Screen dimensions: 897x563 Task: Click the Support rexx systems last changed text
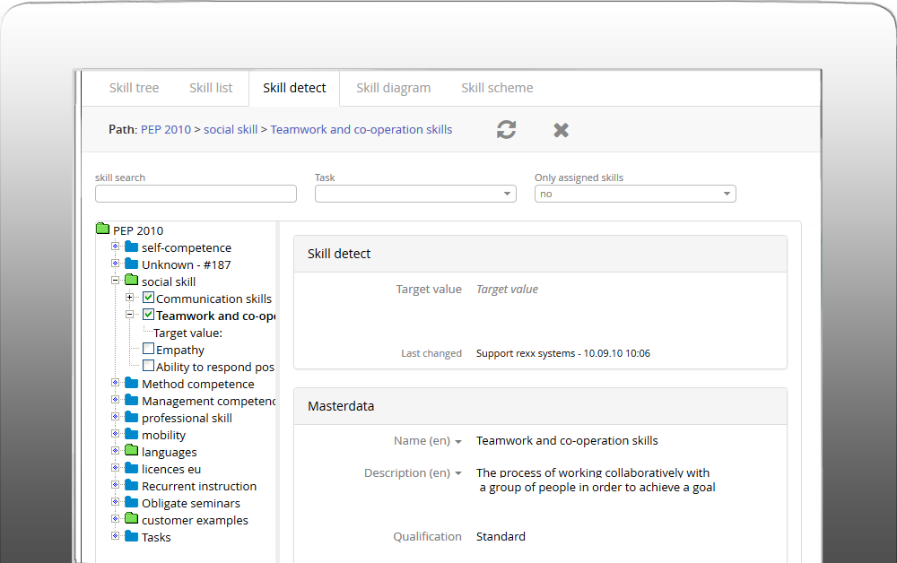tap(563, 353)
